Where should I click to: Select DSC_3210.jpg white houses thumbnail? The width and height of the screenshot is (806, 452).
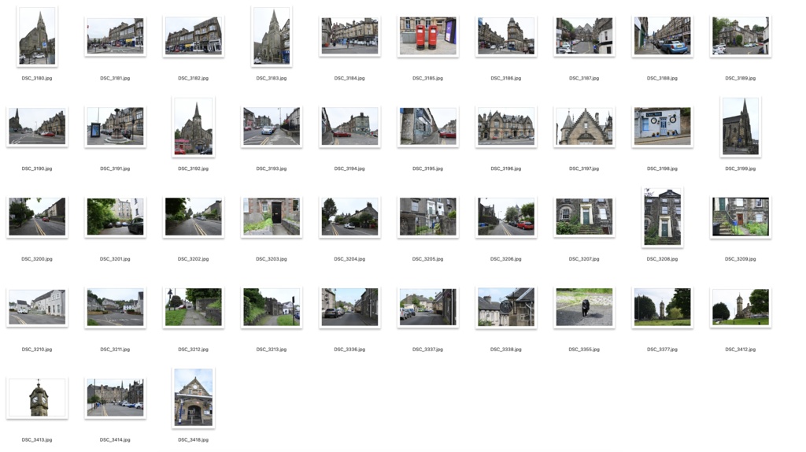[x=37, y=308]
